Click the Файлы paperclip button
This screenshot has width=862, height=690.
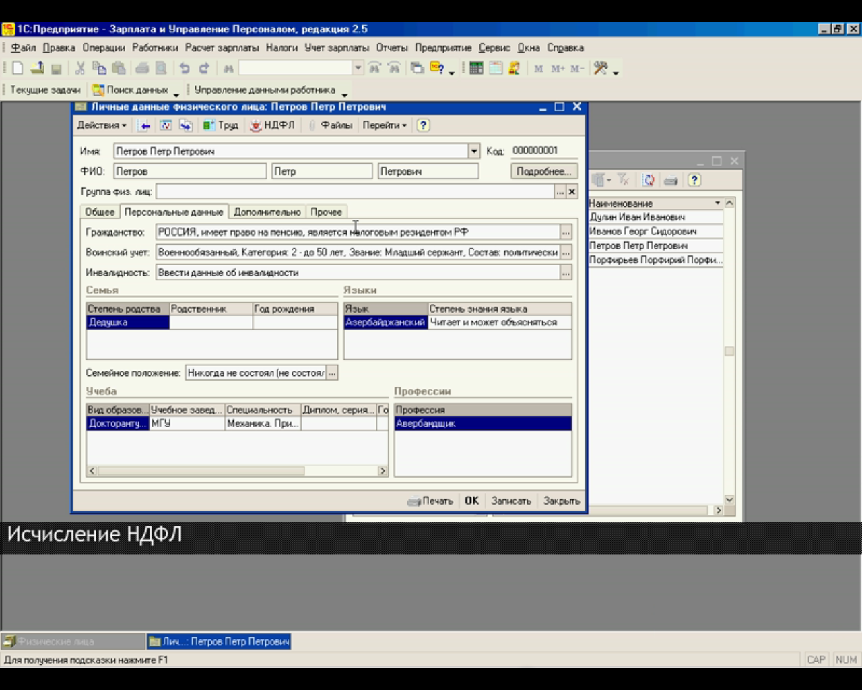331,125
